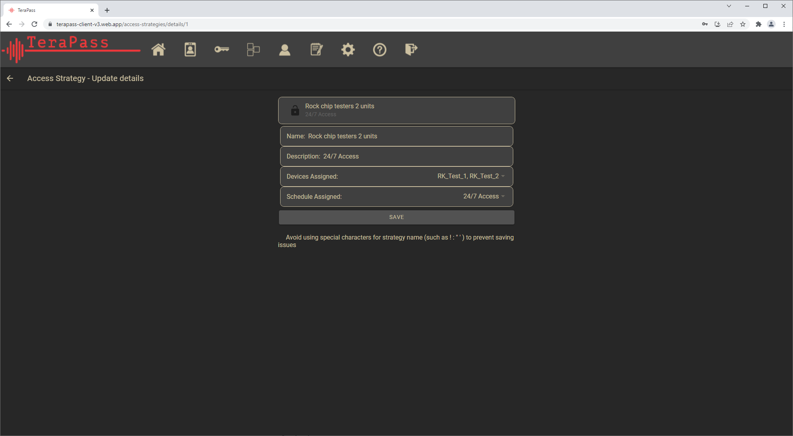793x436 pixels.
Task: Open the help question mark icon
Action: (x=380, y=50)
